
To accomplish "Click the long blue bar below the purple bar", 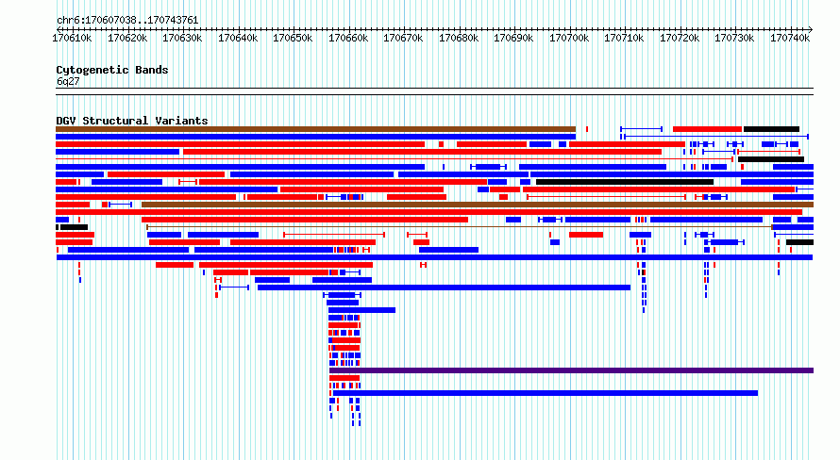I will [x=546, y=393].
